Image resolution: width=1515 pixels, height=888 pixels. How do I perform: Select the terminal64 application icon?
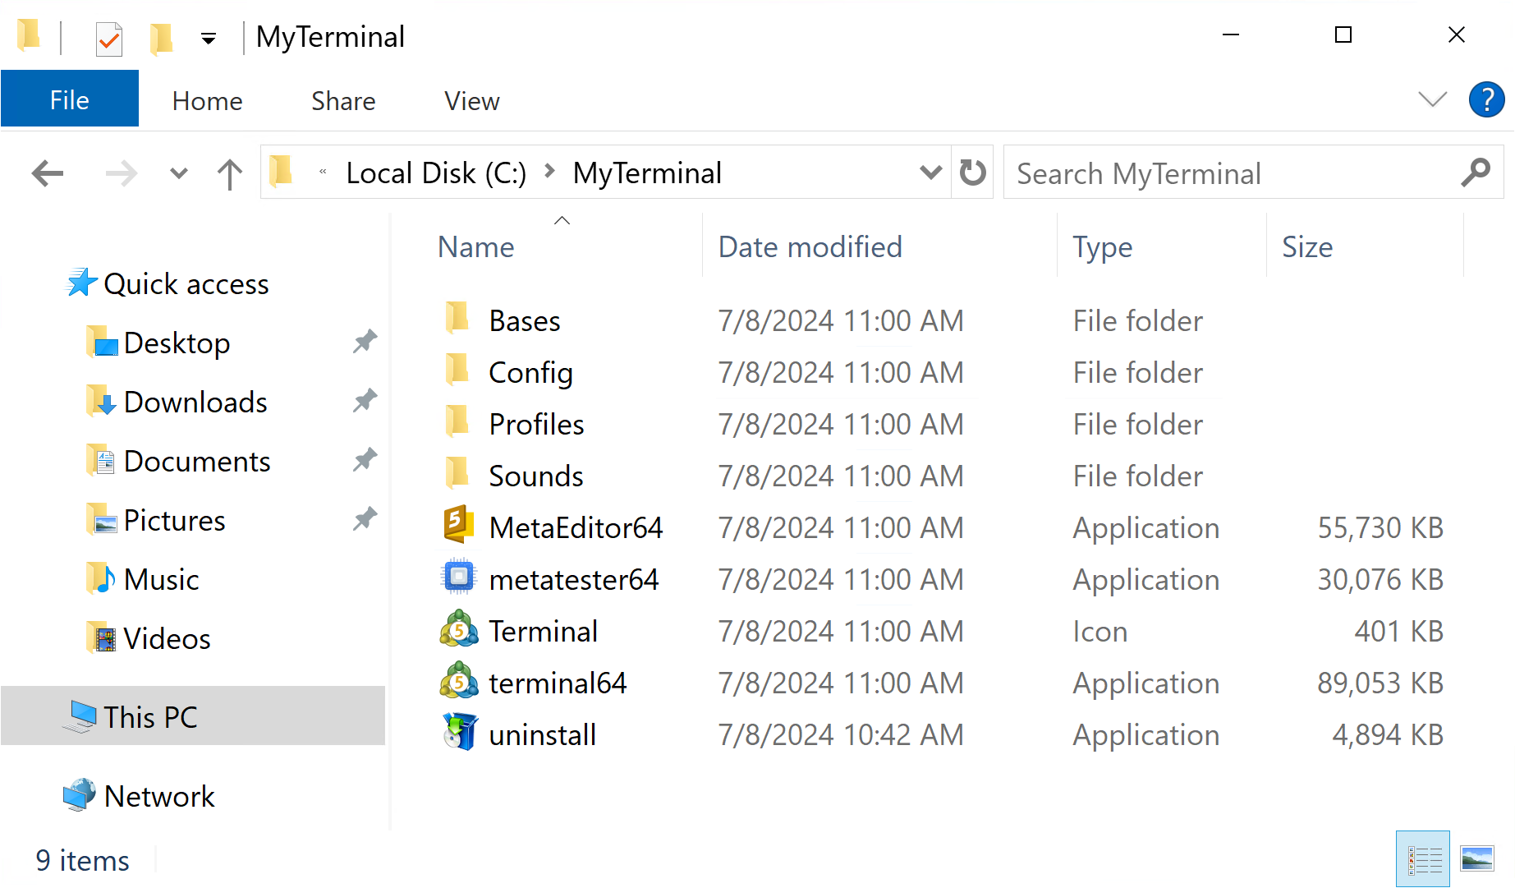tap(459, 682)
